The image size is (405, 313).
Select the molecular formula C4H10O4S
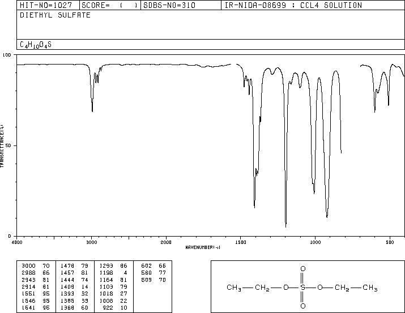[36, 45]
